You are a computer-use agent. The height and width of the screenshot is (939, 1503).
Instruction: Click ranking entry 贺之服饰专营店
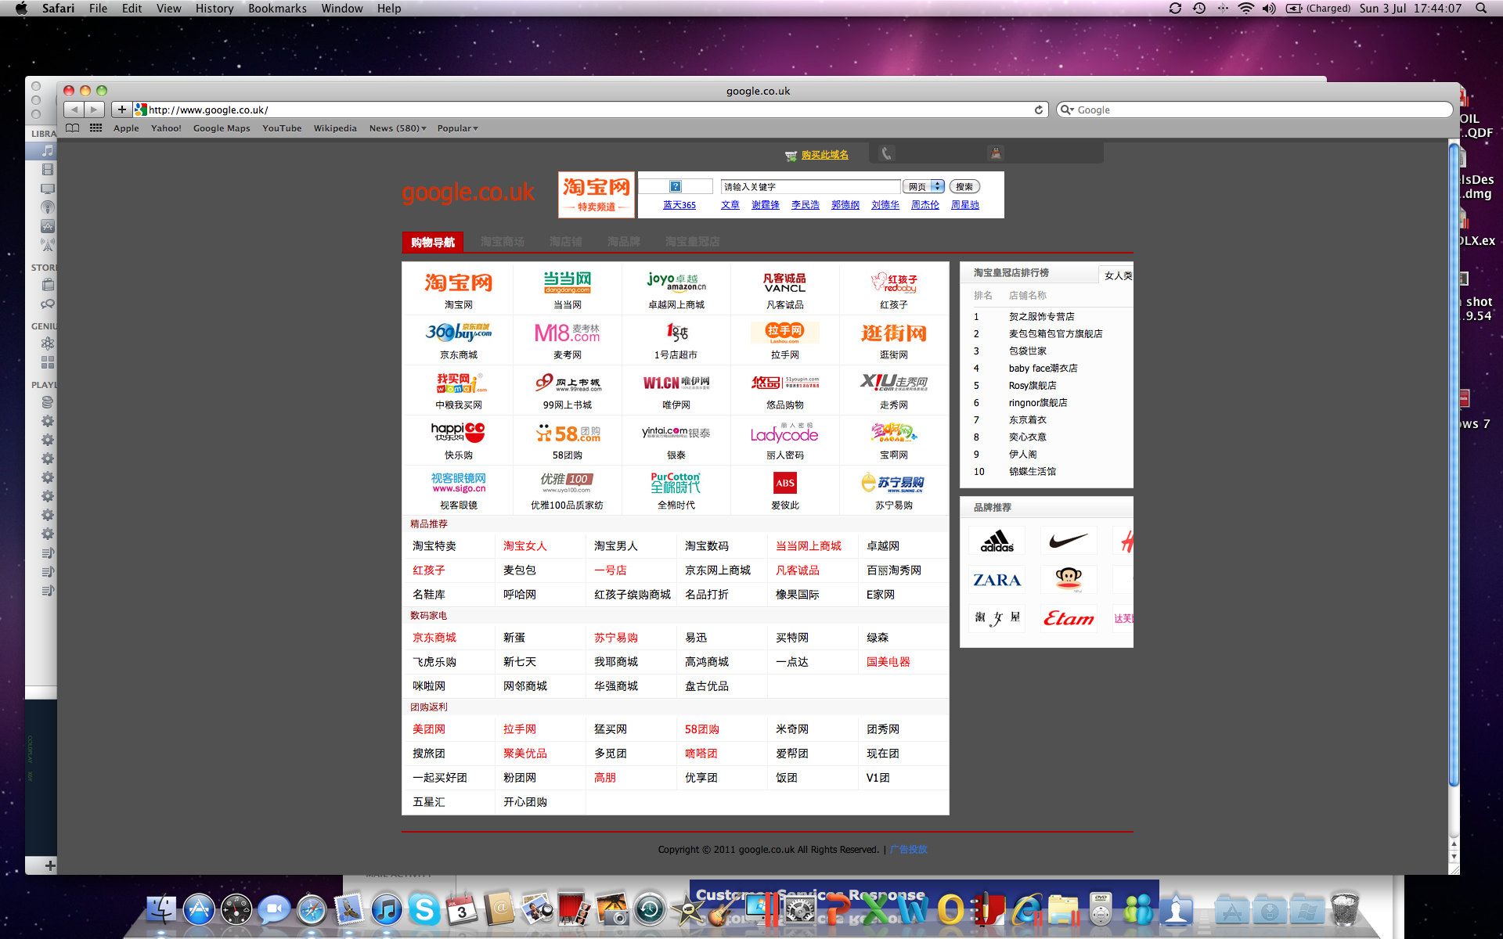1042,317
